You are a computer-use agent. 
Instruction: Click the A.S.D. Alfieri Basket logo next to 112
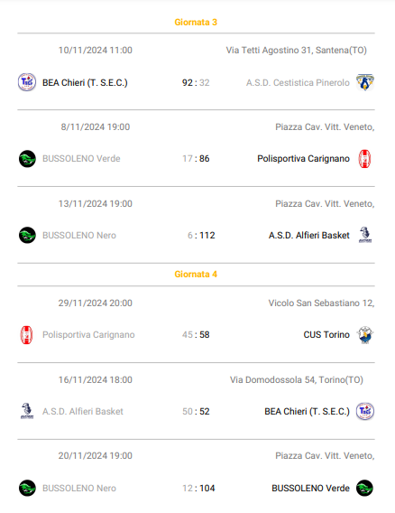(365, 235)
